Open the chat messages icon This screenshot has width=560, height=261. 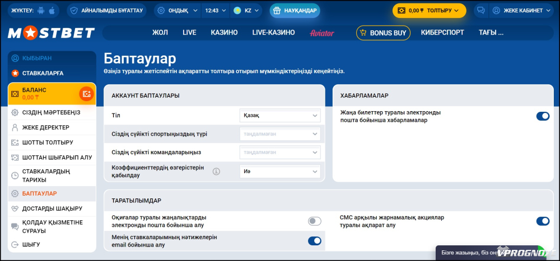481,11
